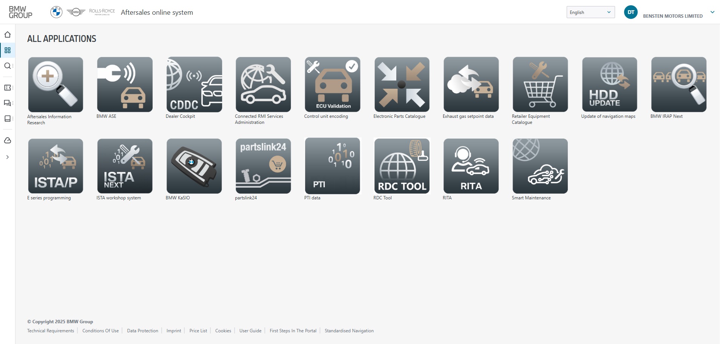Click the ISTA workshop system label

pyautogui.click(x=119, y=198)
